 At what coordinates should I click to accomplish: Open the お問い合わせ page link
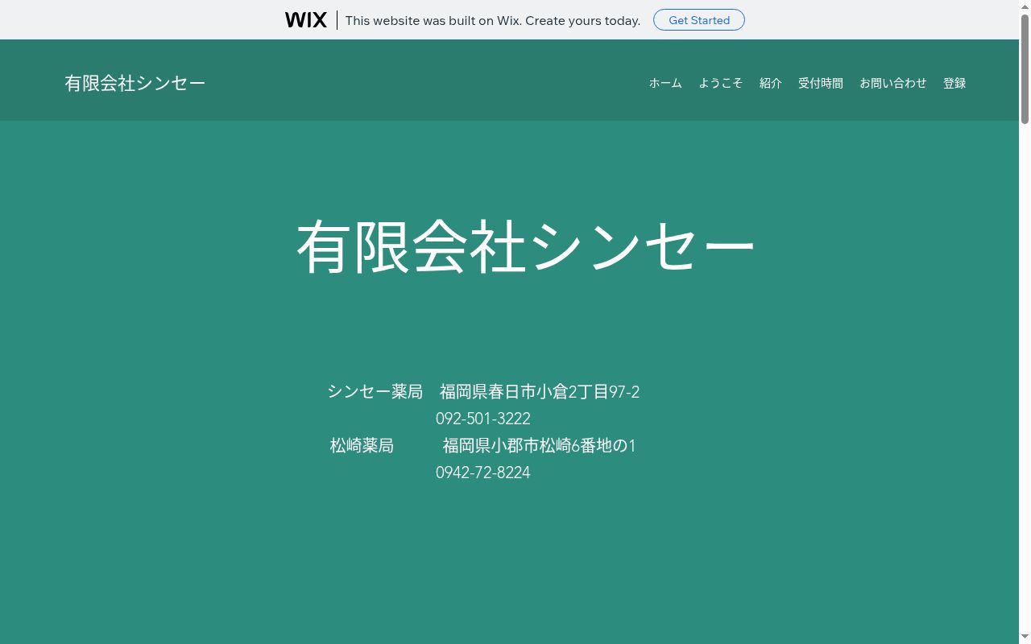tap(893, 83)
